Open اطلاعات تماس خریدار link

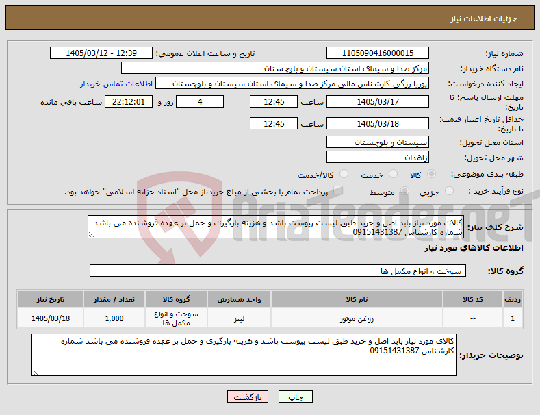click(116, 84)
